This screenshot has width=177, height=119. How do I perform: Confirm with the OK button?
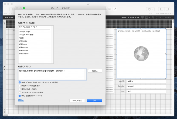pyautogui.click(x=94, y=100)
